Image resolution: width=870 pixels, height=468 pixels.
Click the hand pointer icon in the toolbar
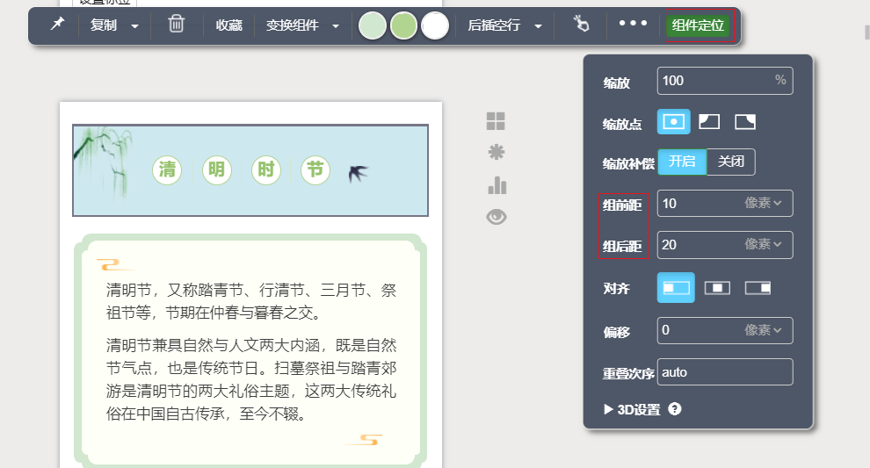(580, 24)
